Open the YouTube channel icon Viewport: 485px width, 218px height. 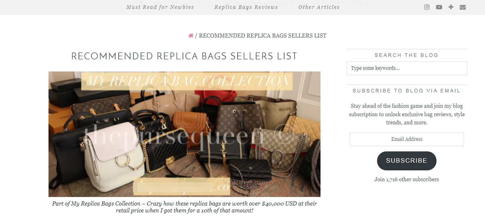tap(439, 7)
